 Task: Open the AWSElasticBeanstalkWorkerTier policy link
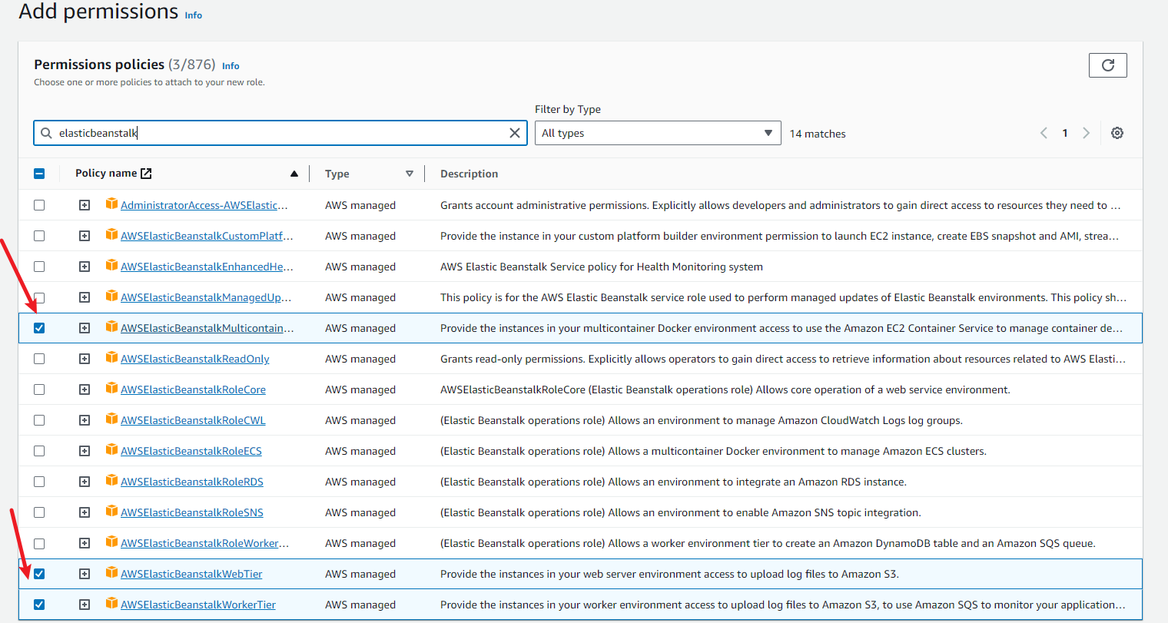coord(198,605)
